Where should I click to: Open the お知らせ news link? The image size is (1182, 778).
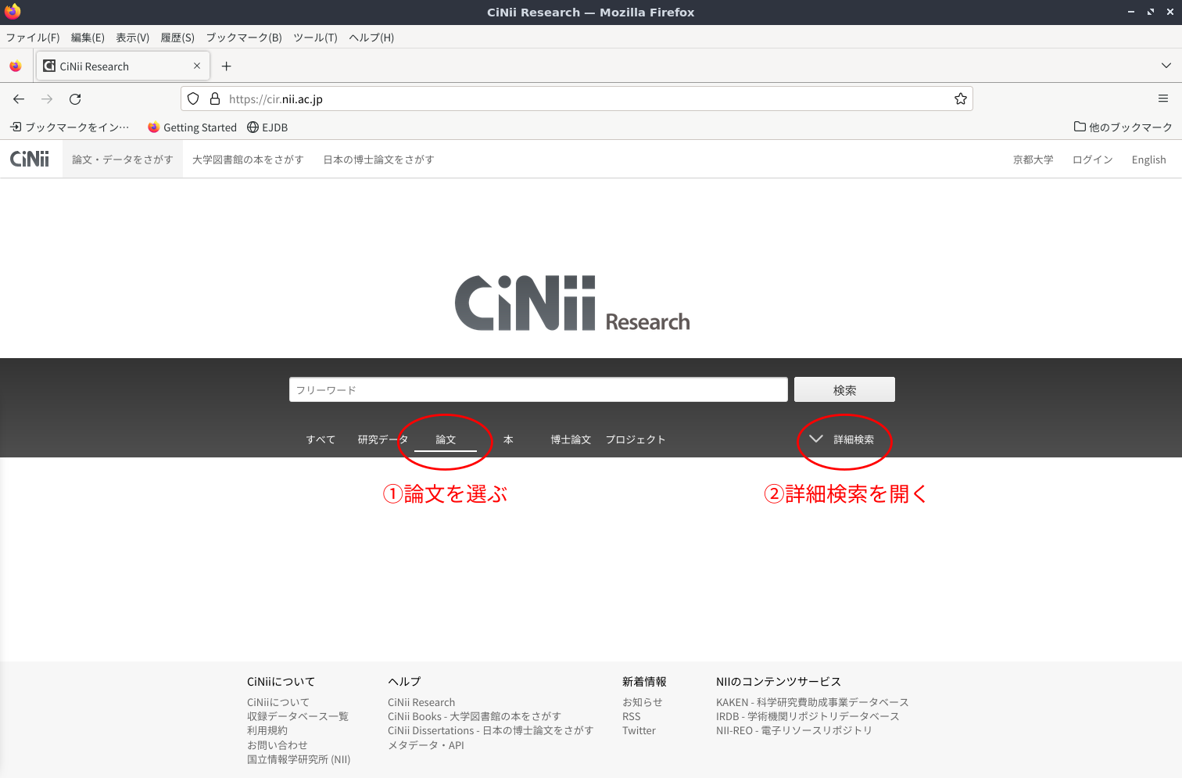(643, 702)
